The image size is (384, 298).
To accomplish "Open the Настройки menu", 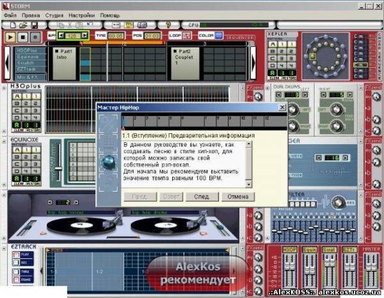I will tap(81, 15).
